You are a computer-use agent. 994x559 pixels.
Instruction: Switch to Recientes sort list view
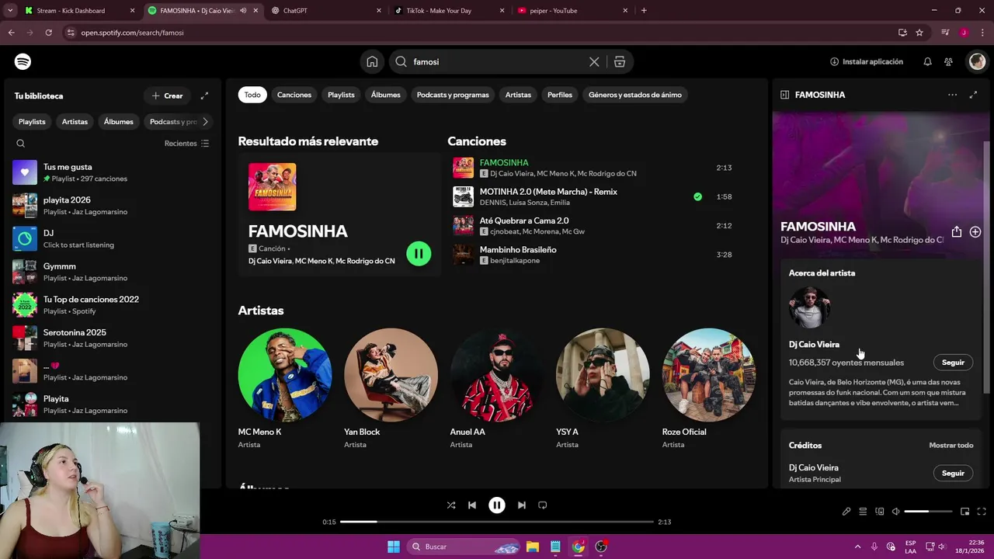(x=187, y=144)
